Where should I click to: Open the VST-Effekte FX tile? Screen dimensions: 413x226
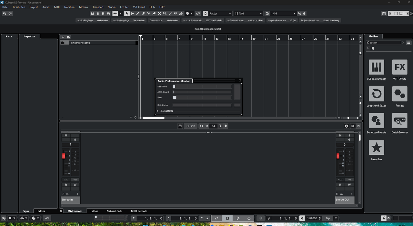[399, 67]
